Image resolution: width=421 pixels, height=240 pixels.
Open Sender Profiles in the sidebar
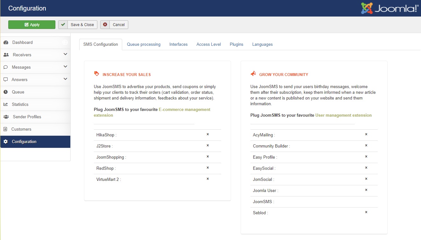click(35, 117)
